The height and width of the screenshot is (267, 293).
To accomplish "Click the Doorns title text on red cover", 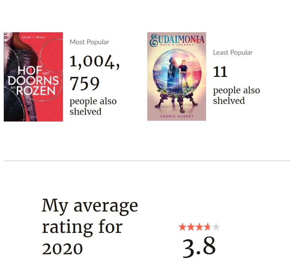I will coord(33,81).
